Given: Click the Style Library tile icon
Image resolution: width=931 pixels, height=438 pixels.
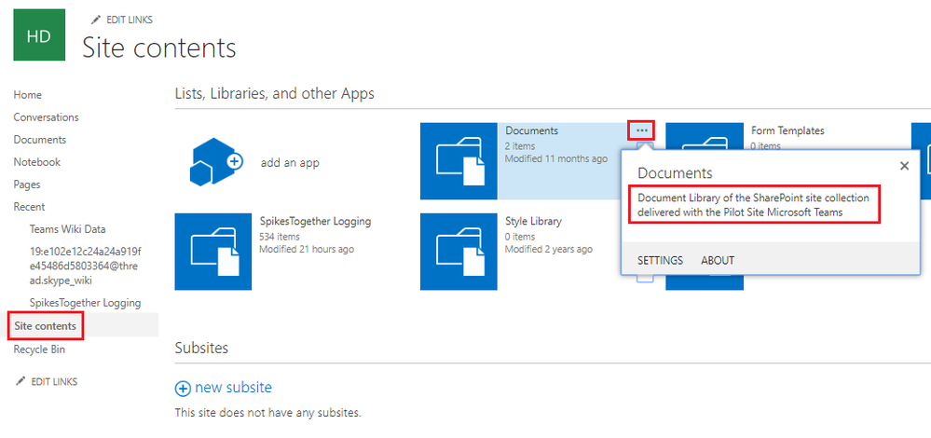Looking at the screenshot, I should [459, 252].
